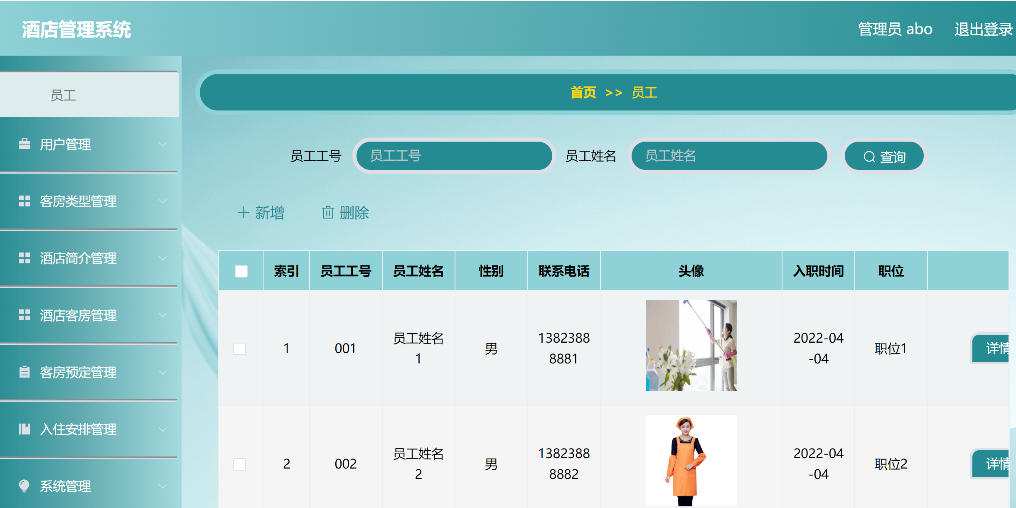Click the grid icon beside 酒店客房管理

point(25,315)
